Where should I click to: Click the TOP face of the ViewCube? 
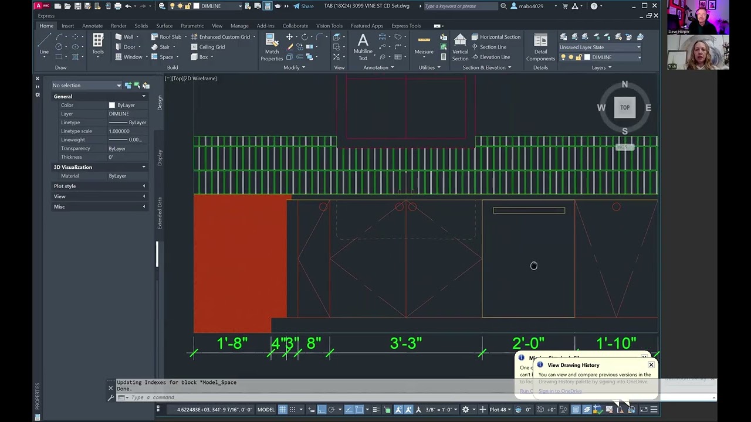[625, 107]
